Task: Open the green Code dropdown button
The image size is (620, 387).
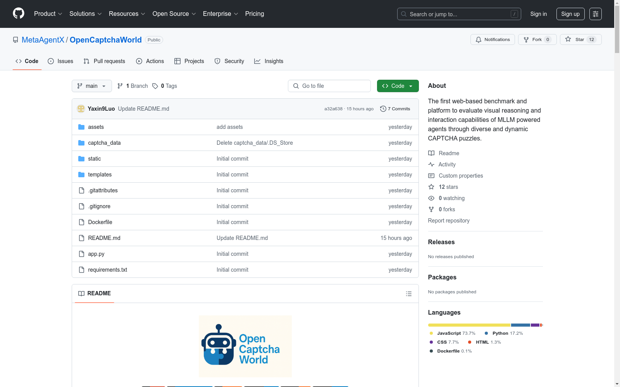Action: tap(398, 86)
